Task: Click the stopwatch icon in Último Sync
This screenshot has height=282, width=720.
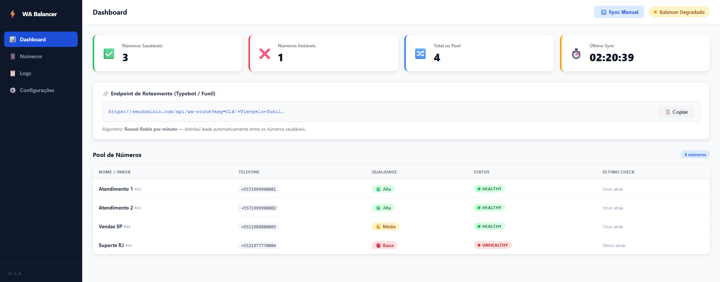Action: point(576,54)
